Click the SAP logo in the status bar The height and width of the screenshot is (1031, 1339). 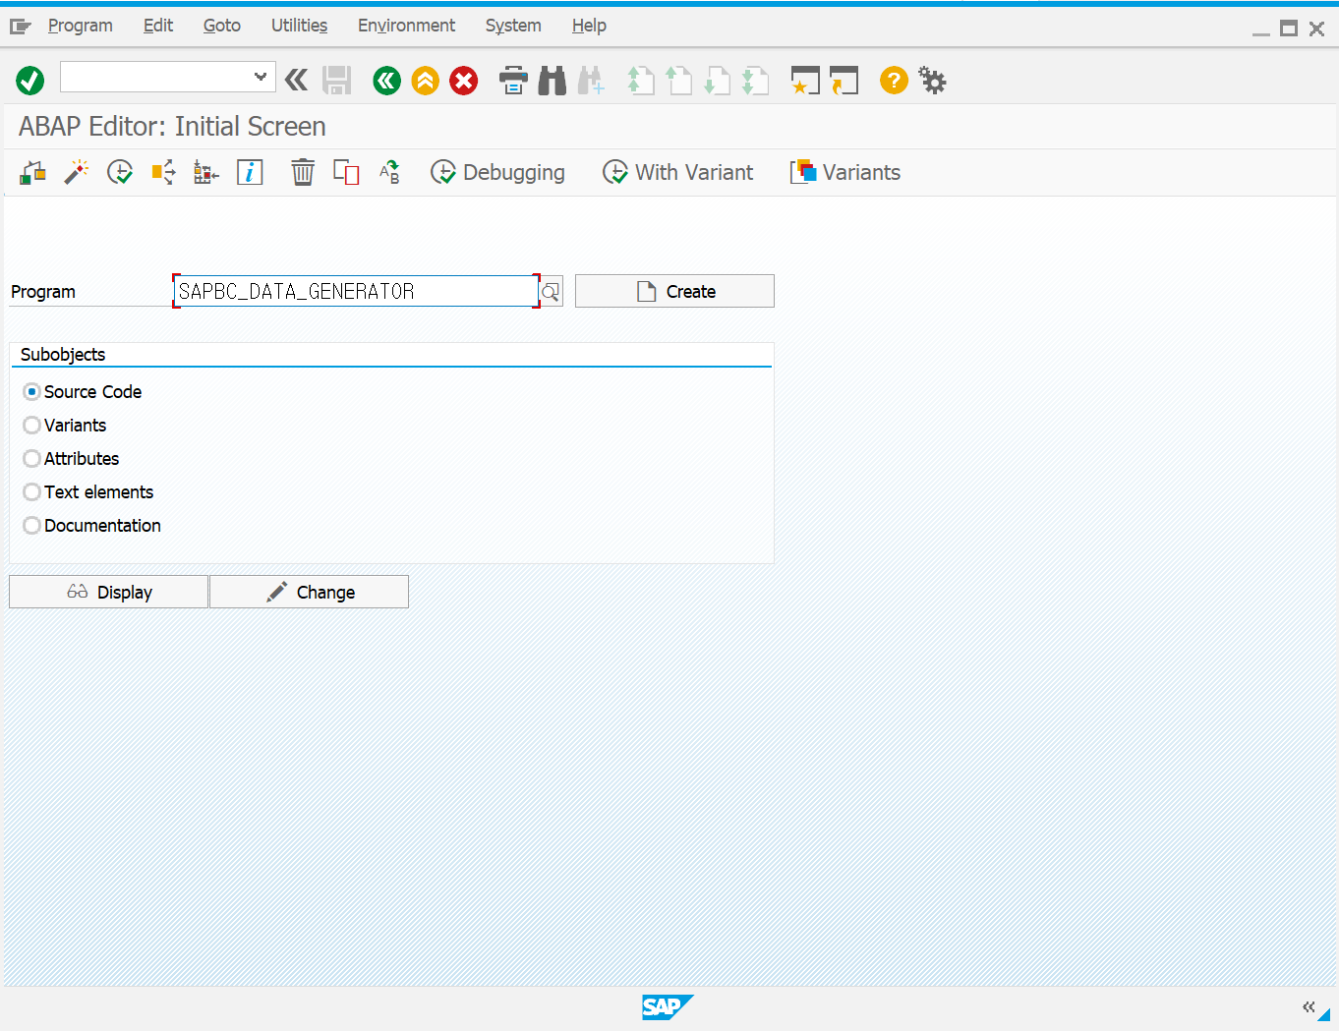[669, 1006]
